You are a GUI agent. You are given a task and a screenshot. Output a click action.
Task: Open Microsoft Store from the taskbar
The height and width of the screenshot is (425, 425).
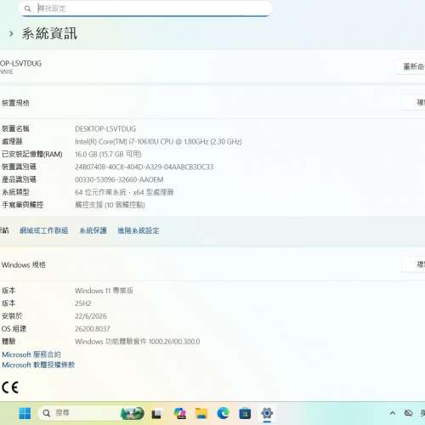click(x=245, y=414)
